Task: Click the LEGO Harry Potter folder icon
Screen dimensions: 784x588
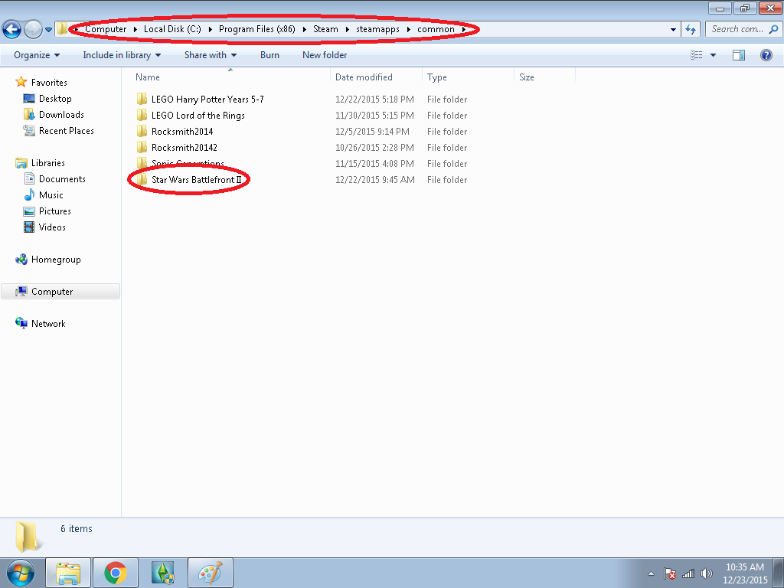Action: tap(142, 99)
